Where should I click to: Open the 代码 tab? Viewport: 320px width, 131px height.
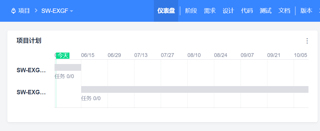click(x=247, y=11)
